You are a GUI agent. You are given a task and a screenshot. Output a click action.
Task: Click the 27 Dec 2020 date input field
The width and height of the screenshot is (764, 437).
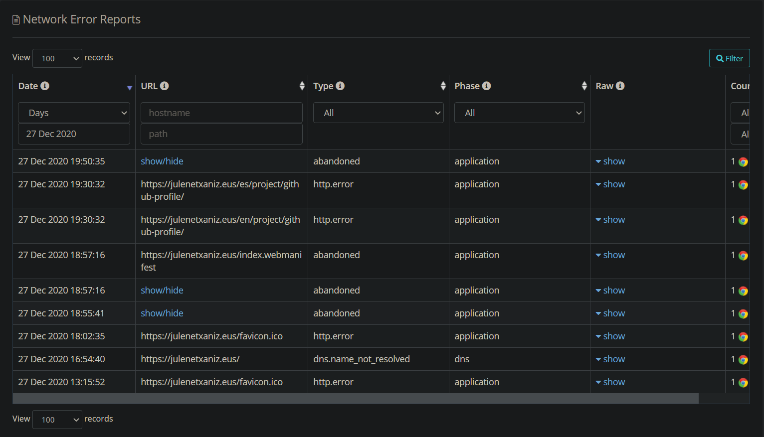click(74, 134)
